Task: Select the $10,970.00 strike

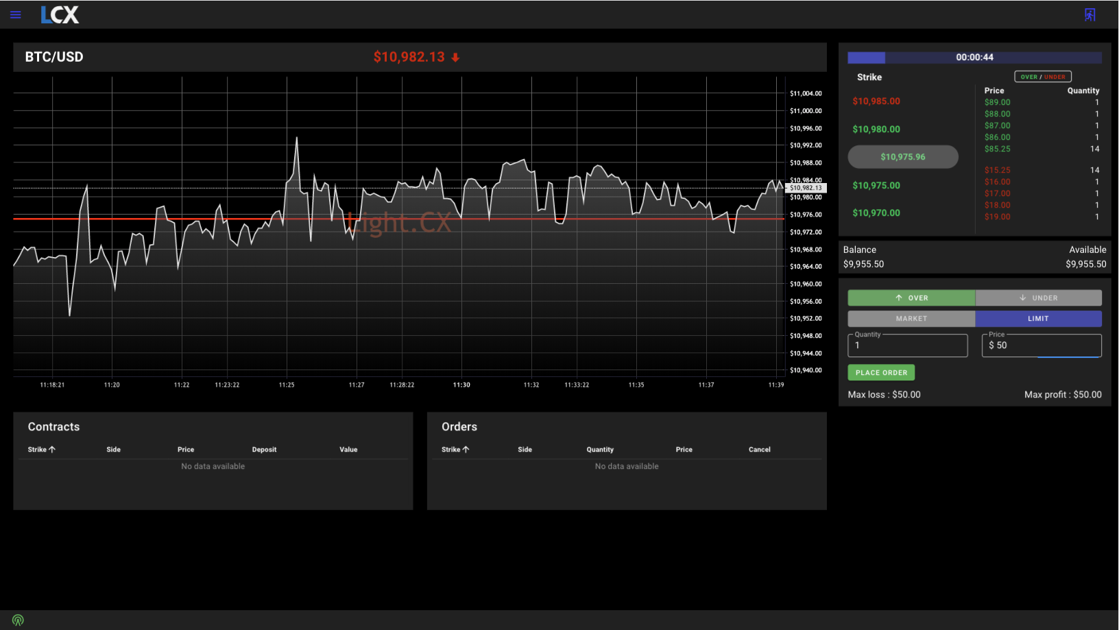Action: point(876,213)
